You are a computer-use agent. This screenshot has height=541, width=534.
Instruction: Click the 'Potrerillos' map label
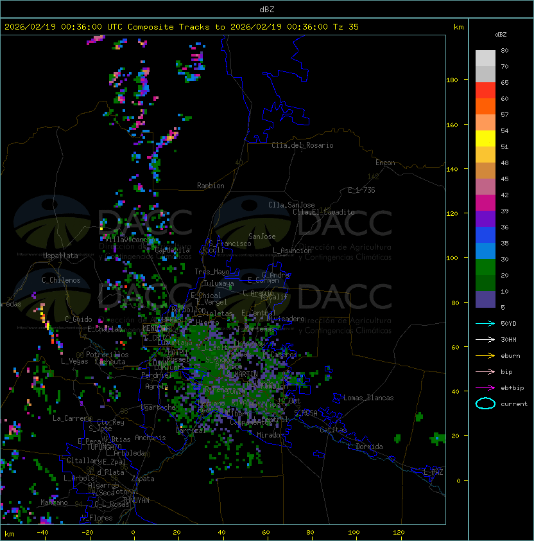(x=107, y=355)
